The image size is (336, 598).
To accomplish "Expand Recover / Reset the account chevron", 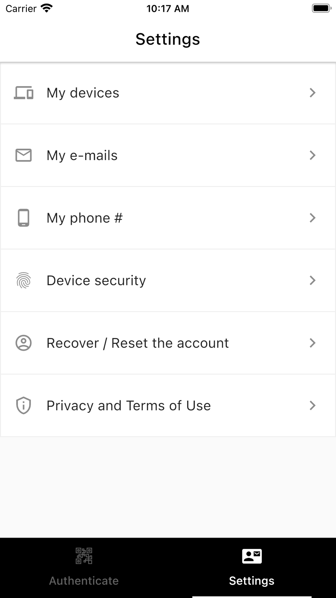I will [x=312, y=343].
